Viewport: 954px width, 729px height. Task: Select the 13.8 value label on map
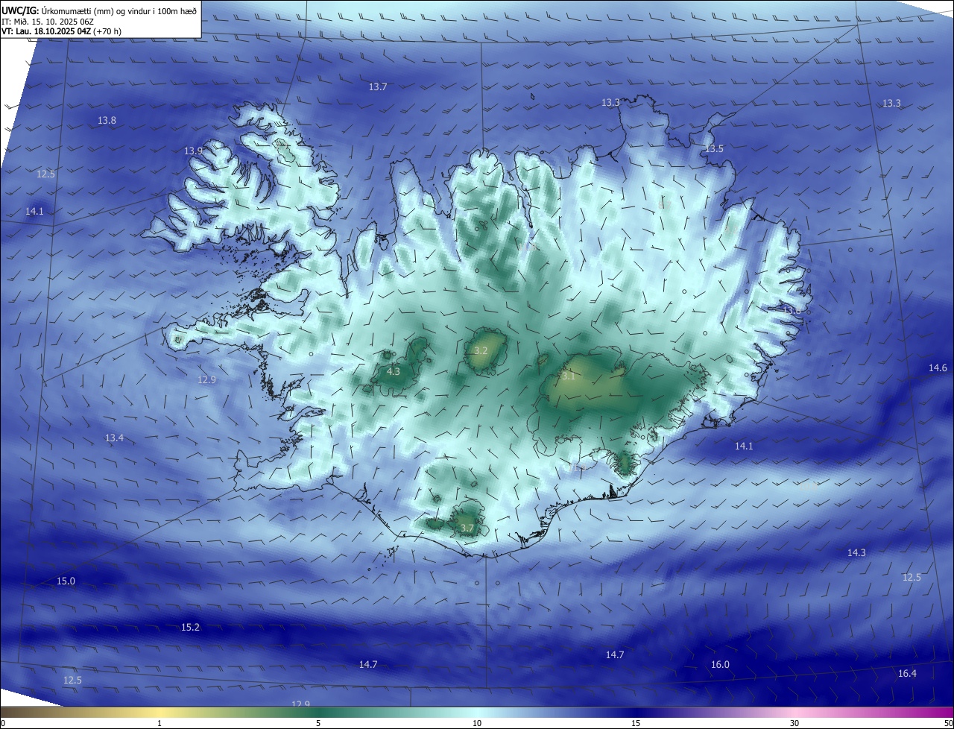(x=107, y=120)
